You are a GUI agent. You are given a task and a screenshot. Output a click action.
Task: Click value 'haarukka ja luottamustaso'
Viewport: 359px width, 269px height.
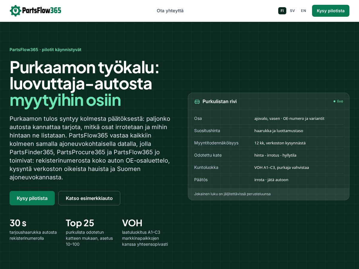point(279,131)
